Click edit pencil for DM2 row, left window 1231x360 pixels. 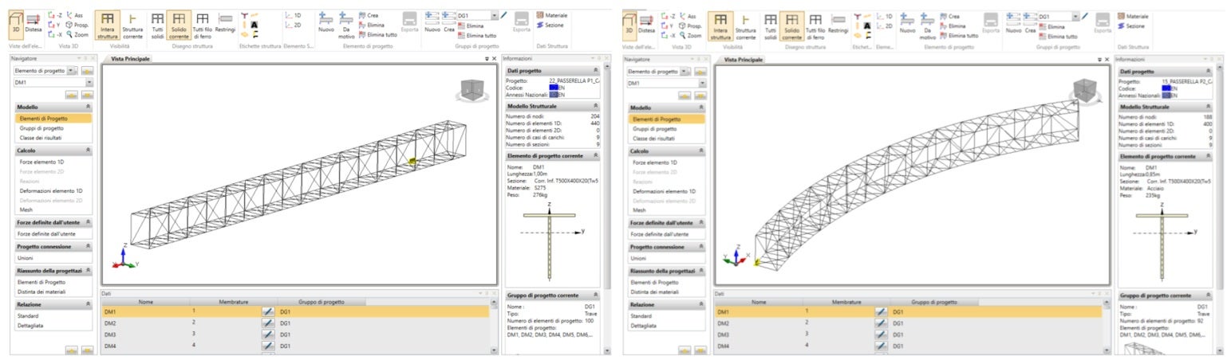click(268, 323)
